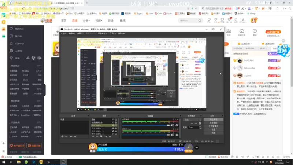The width and height of the screenshot is (293, 165).
Task: Open the OBS 查看(V) menu
Action: 80,33
